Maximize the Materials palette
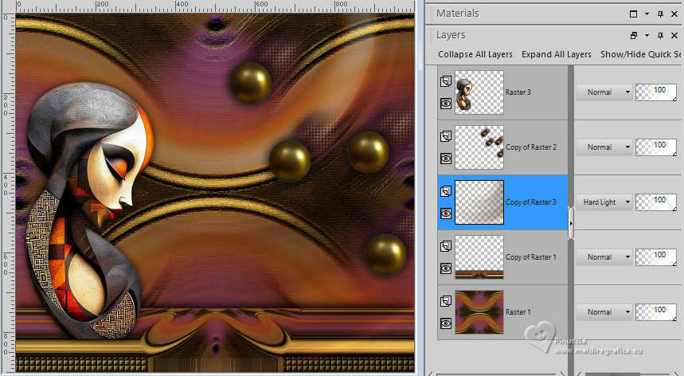This screenshot has height=376, width=684. [x=633, y=14]
